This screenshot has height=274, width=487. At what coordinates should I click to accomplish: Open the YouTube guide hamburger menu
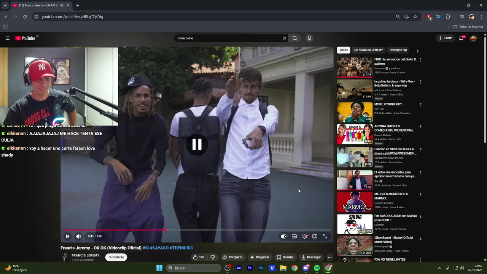[x=7, y=38]
